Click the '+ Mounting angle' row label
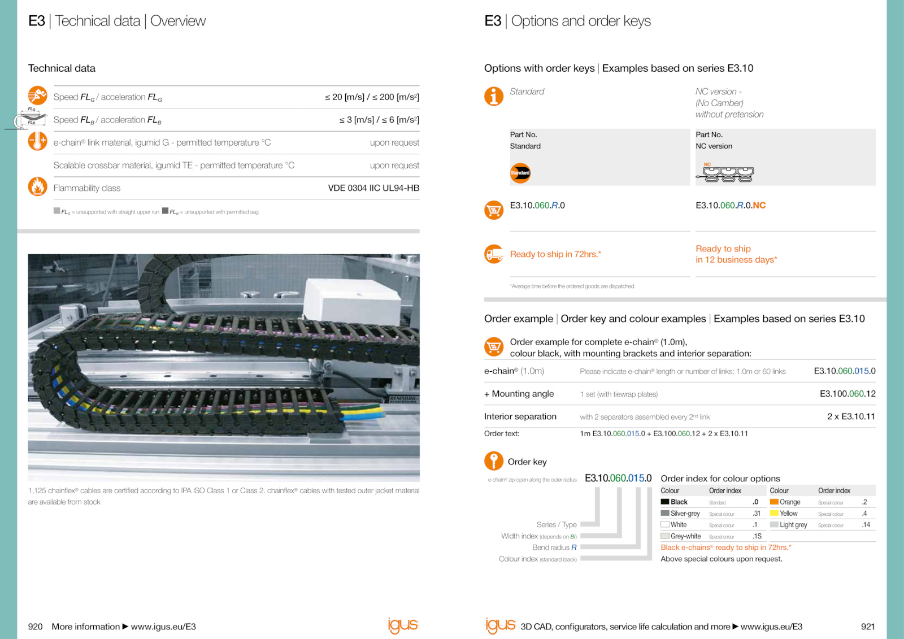 pyautogui.click(x=519, y=394)
